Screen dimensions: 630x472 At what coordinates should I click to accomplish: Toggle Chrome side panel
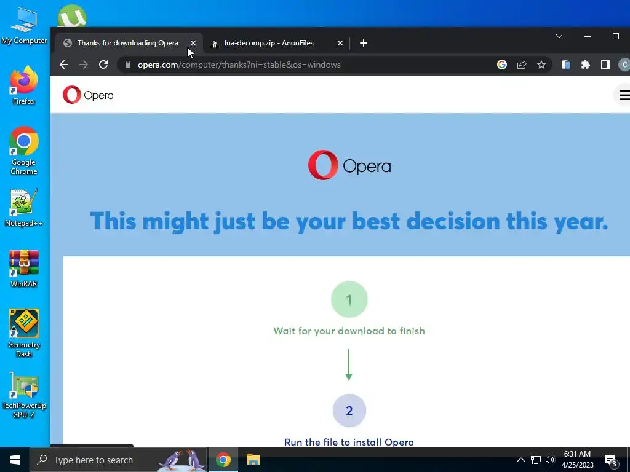tap(605, 65)
